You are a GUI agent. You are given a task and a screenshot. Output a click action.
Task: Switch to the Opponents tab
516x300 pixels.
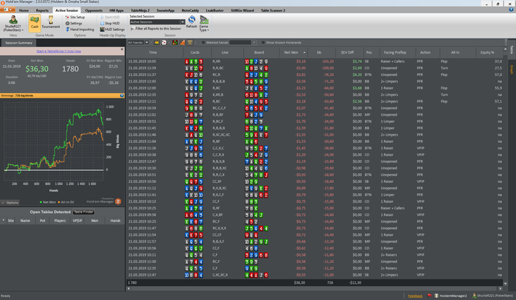click(94, 10)
